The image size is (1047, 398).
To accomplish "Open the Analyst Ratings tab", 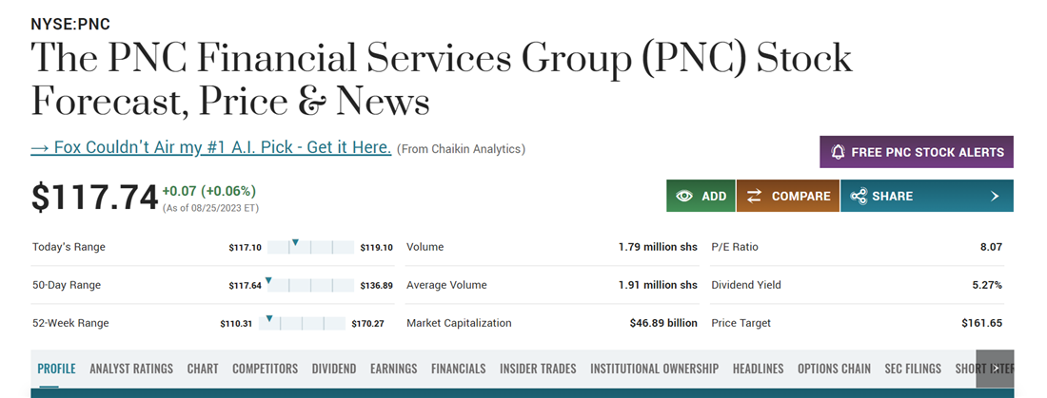I will (131, 369).
